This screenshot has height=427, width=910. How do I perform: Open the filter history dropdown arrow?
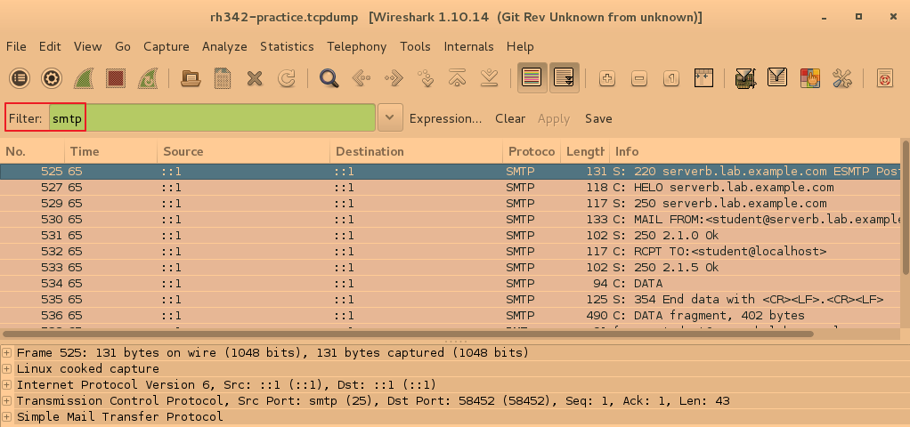pos(389,118)
